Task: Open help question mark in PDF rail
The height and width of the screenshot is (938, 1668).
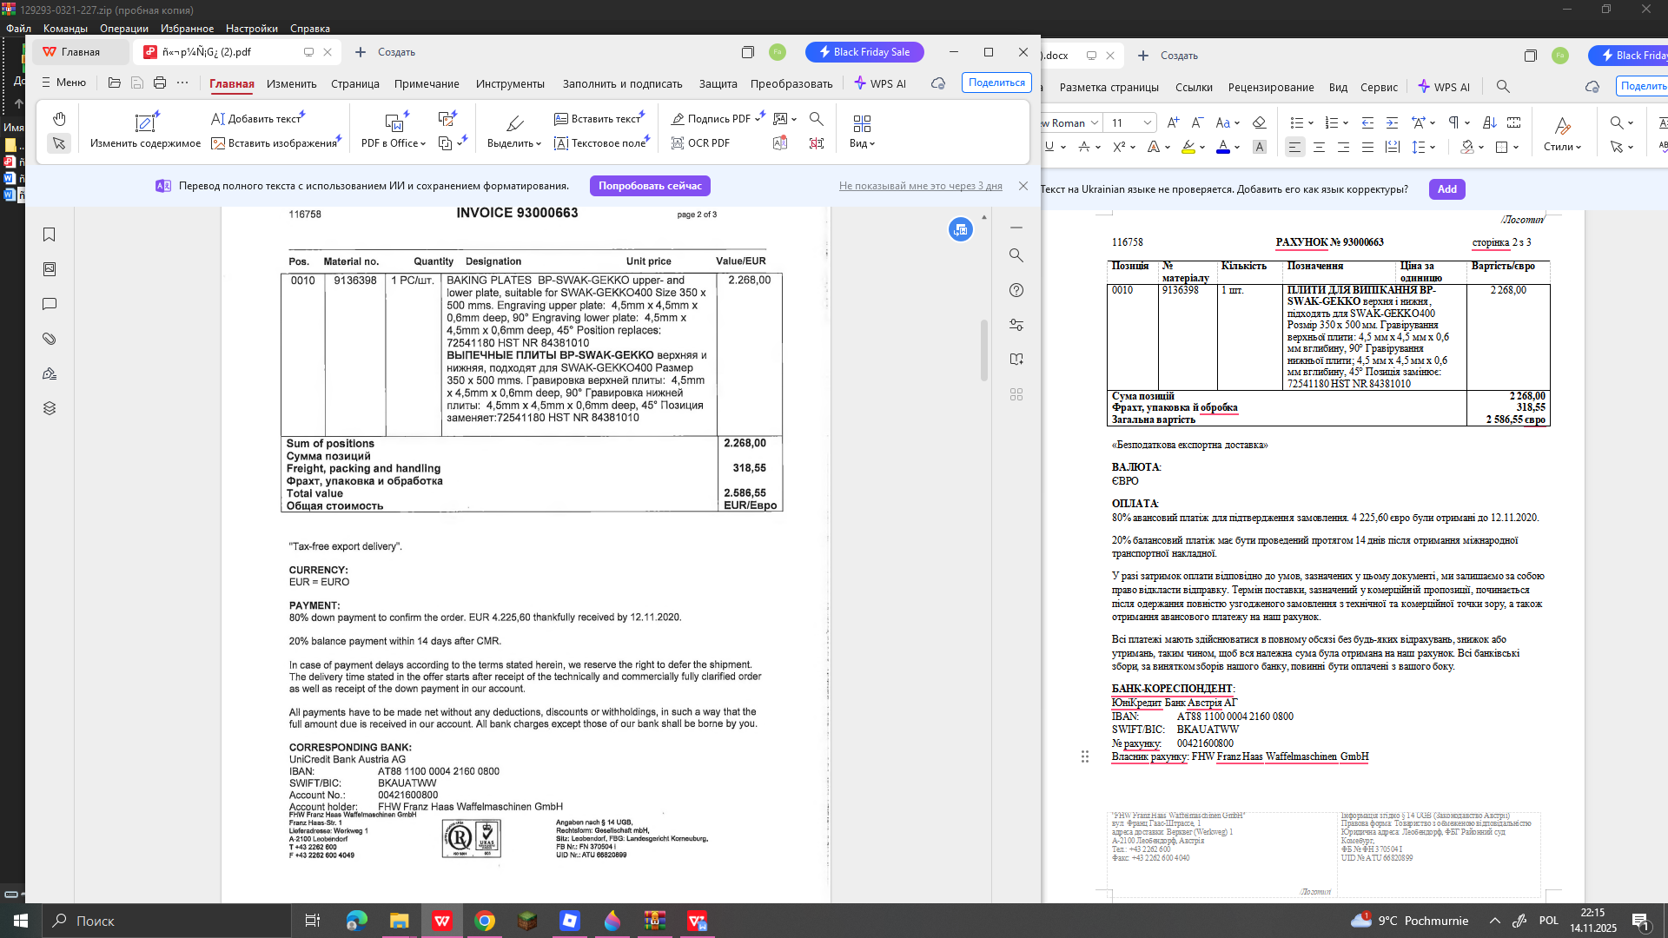Action: point(1016,290)
